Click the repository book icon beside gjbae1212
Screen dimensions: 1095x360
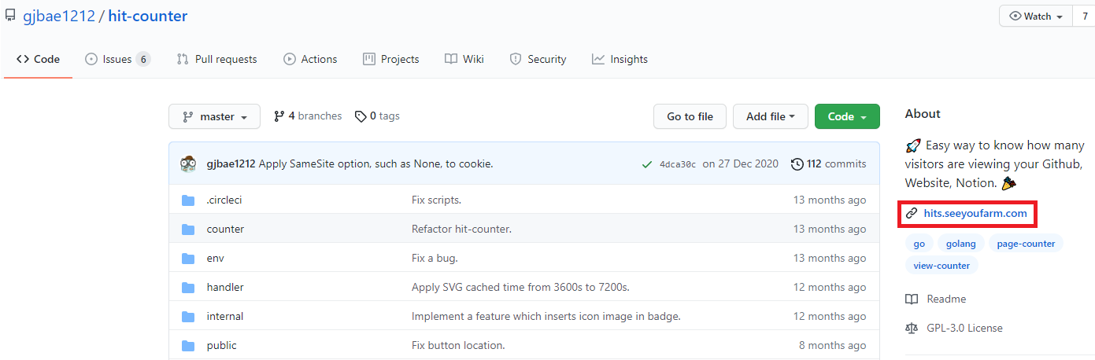coord(9,17)
